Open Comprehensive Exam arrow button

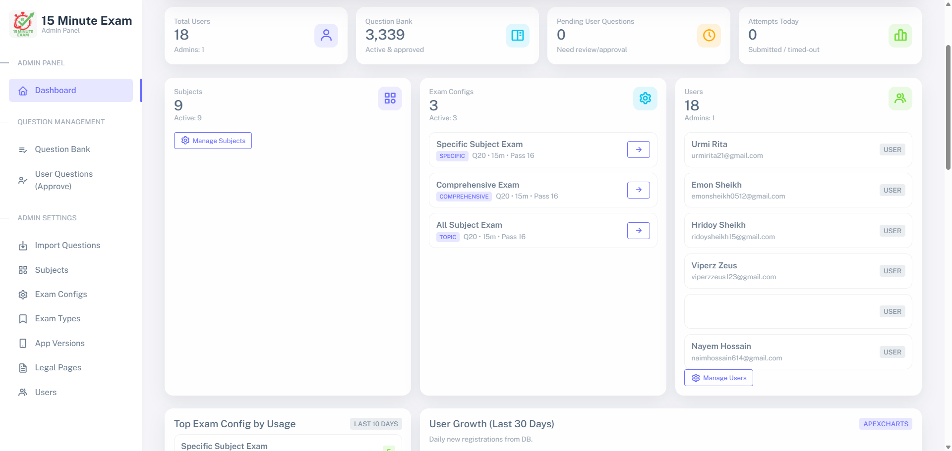(639, 190)
